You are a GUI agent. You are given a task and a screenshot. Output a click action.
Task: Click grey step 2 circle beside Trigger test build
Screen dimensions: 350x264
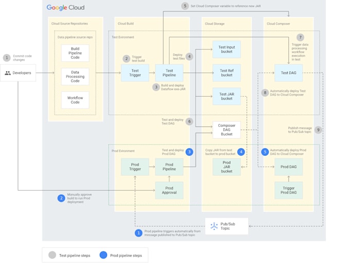[x=126, y=59]
